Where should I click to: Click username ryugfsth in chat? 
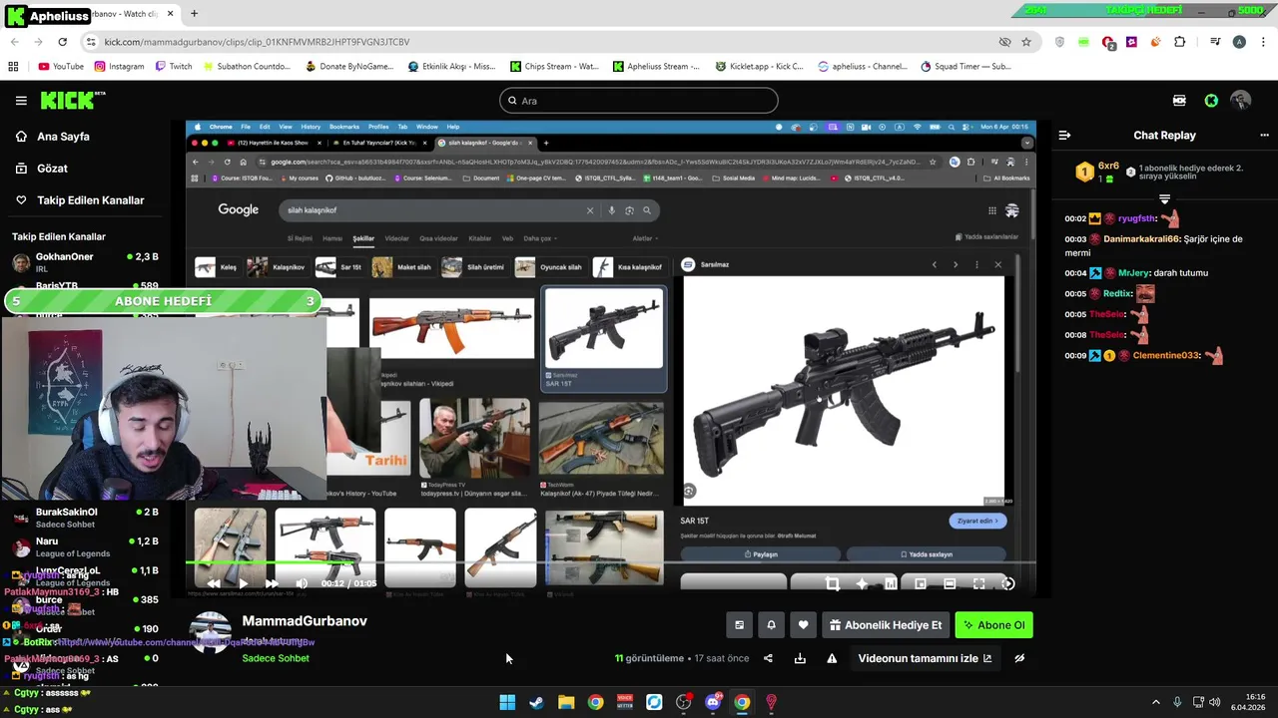point(1137,218)
